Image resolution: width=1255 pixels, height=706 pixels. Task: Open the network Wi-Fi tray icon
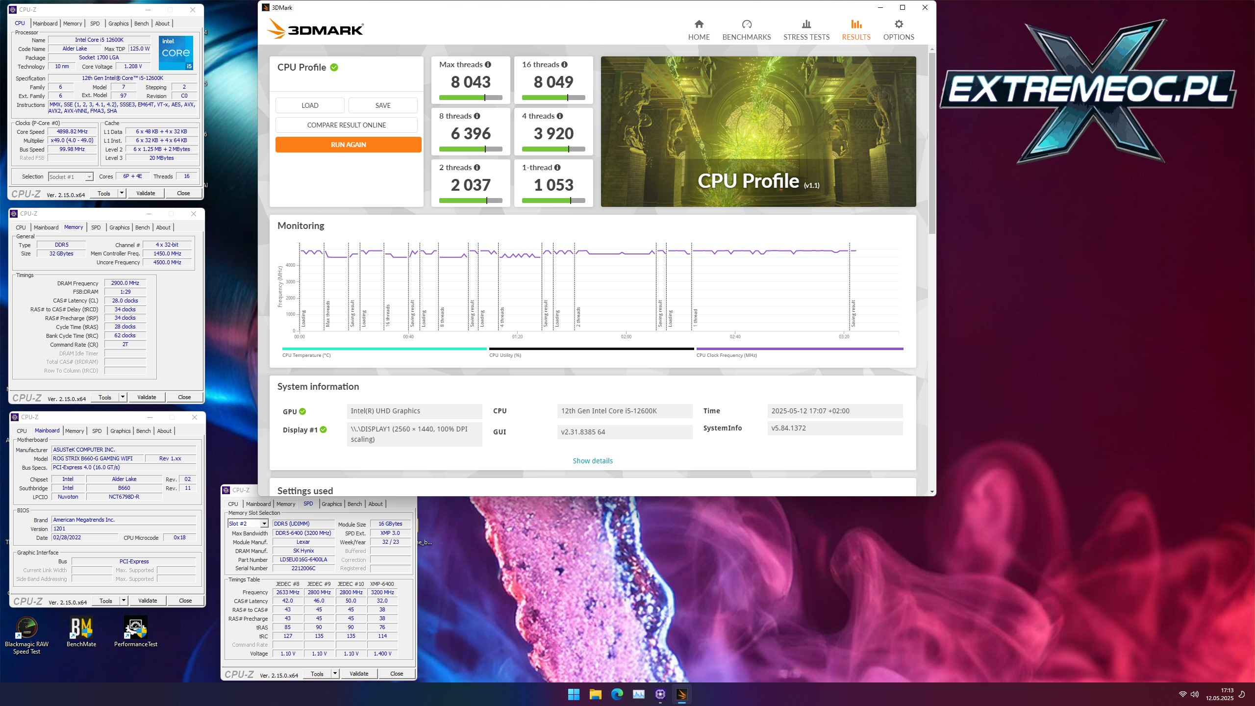pos(1182,694)
